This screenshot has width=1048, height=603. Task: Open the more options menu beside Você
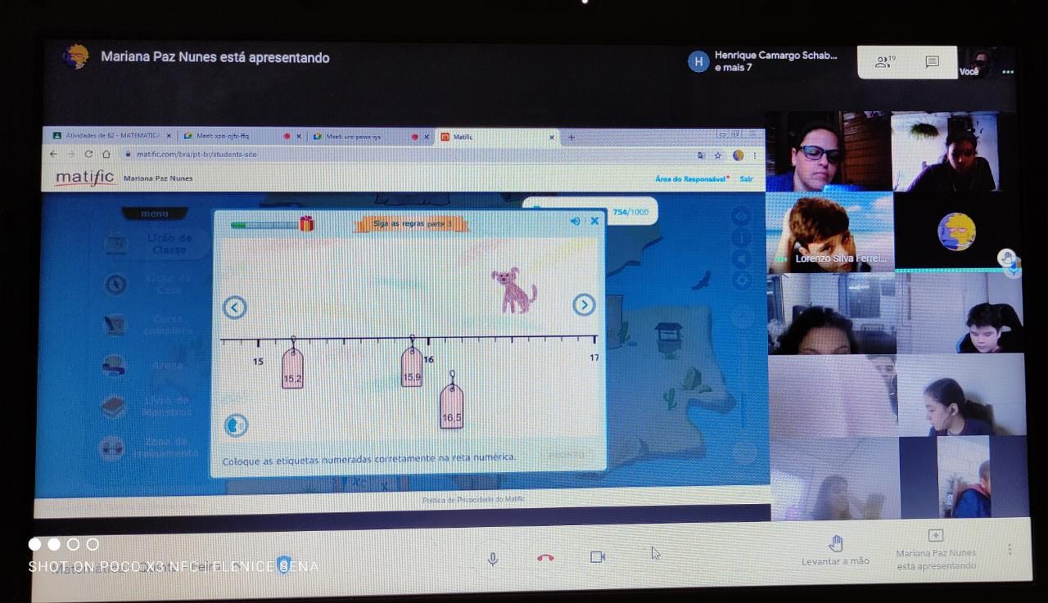click(x=1008, y=72)
